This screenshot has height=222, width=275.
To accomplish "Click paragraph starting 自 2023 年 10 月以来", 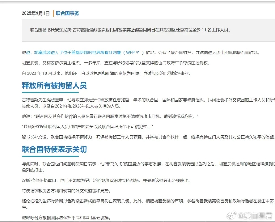I will click(106, 73).
